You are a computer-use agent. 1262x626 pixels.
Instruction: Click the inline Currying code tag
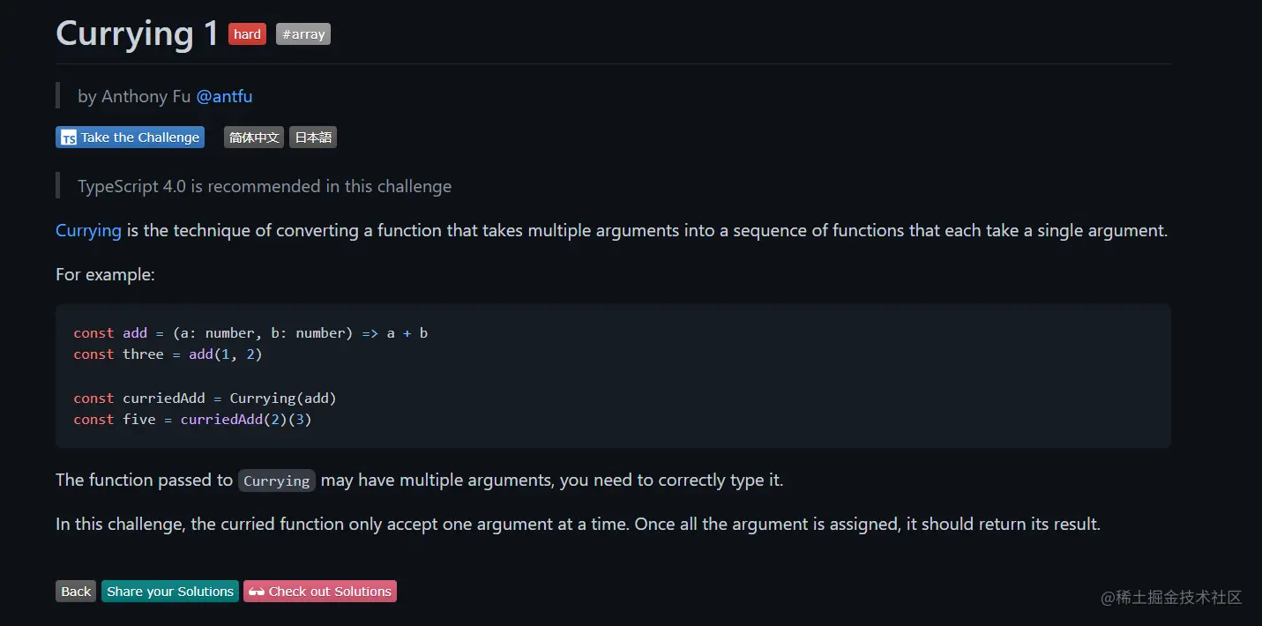click(x=277, y=481)
